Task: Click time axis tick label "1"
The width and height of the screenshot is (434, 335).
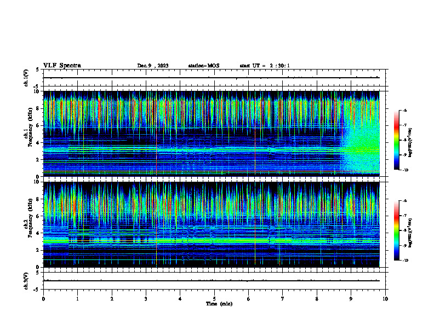Action: [77, 299]
